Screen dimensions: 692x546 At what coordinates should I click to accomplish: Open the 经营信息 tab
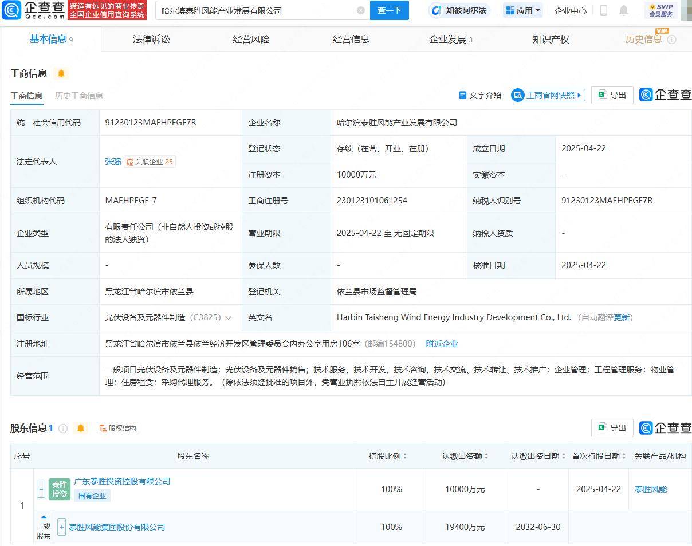pyautogui.click(x=351, y=39)
